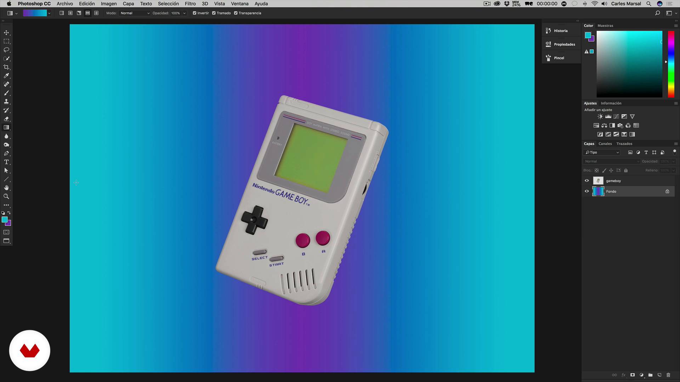
Task: Open the Filtro menu
Action: pyautogui.click(x=190, y=4)
